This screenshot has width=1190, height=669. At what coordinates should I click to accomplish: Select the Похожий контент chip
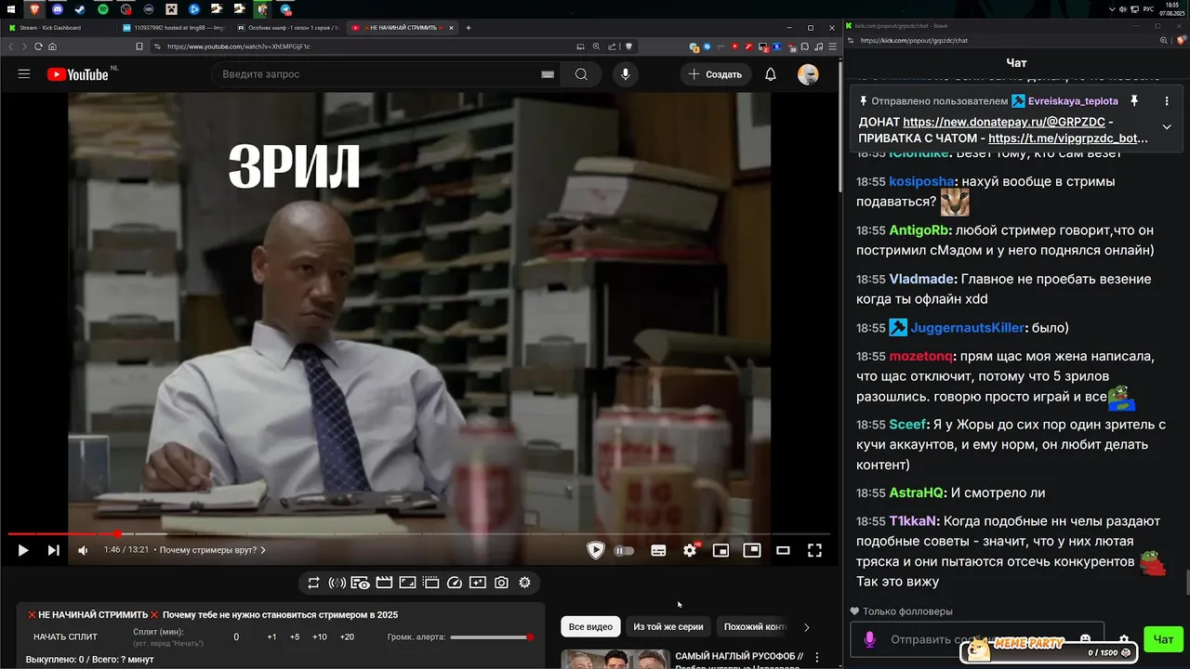click(755, 627)
